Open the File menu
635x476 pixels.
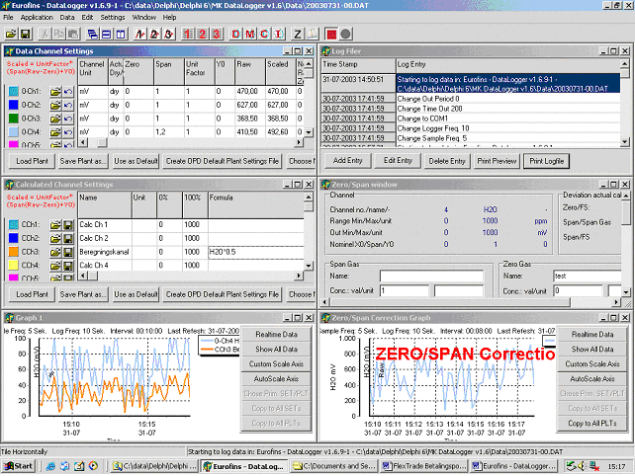tap(8, 18)
